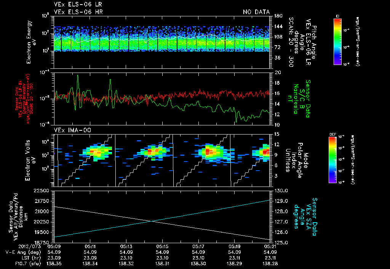Click the '180' pitch angle axis tick
Image resolution: width=390 pixels, height=269 pixels.
[x=278, y=16]
